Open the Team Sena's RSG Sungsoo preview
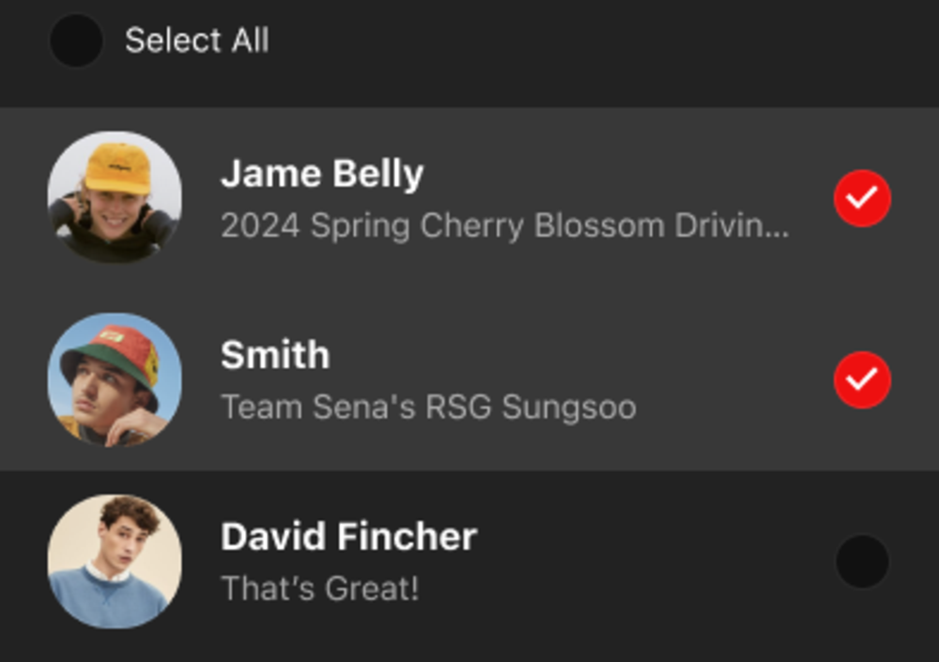 click(x=428, y=408)
